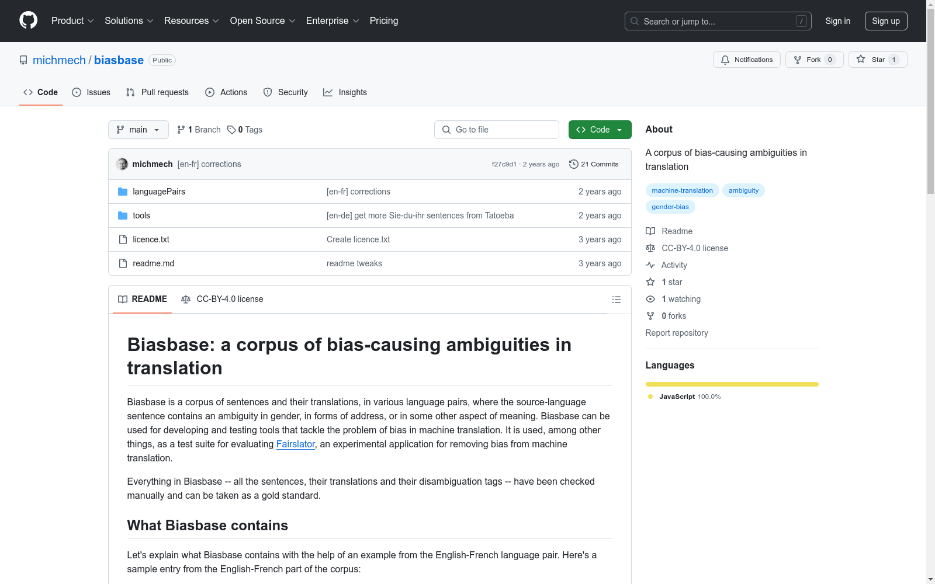Screen dimensions: 935x584
Task: Click the readme.md file icon
Action: [x=123, y=263]
